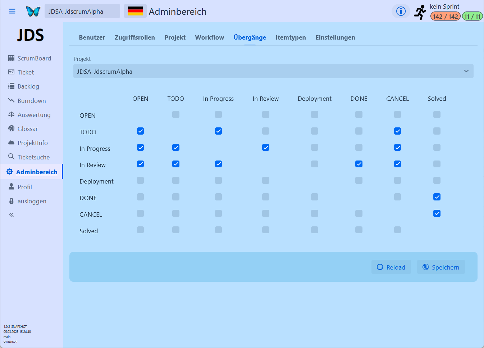
Task: Open Ticketsuche in sidebar
Action: point(34,157)
